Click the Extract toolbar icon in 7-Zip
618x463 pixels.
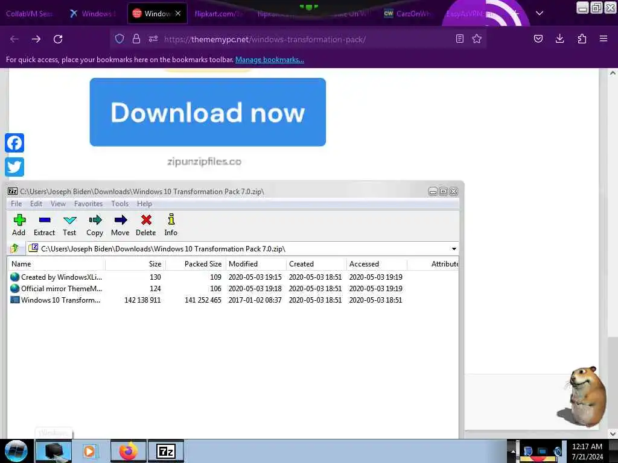pyautogui.click(x=44, y=225)
